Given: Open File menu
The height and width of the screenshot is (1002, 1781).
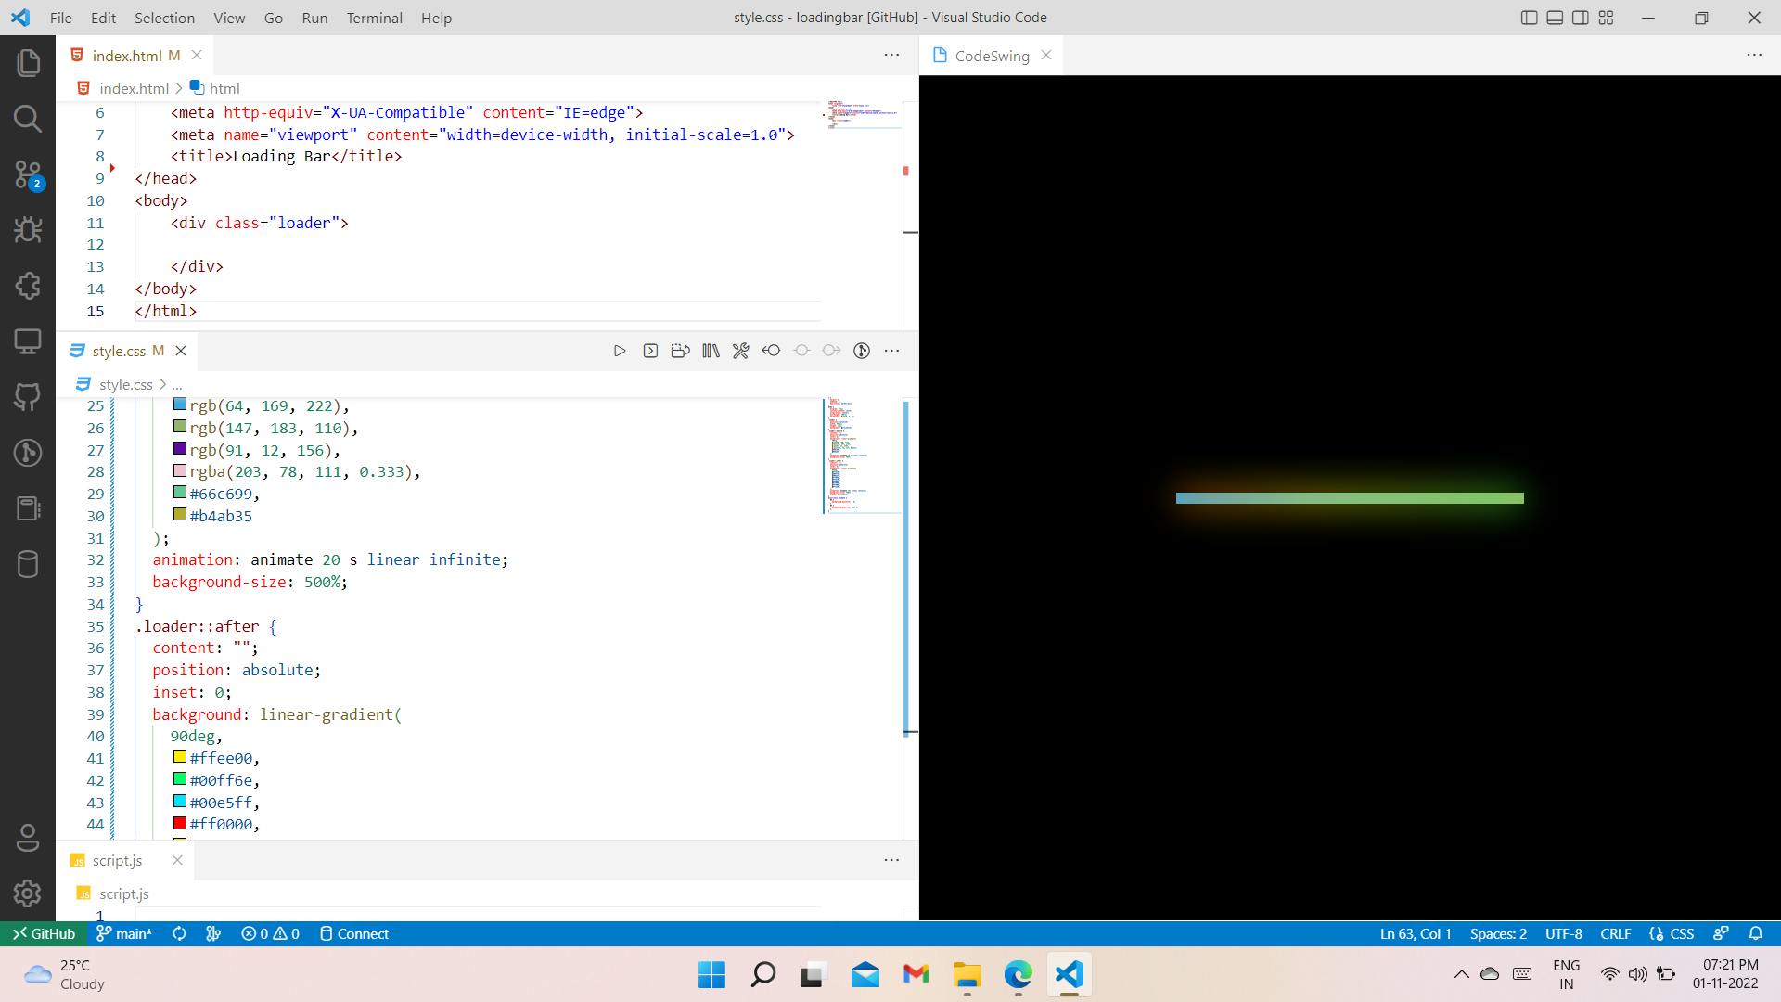Looking at the screenshot, I should [60, 18].
